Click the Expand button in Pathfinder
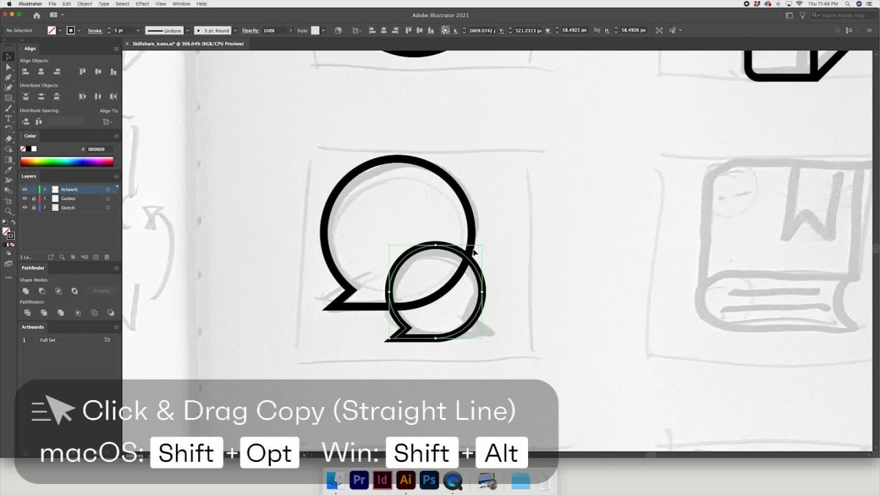880x495 pixels. tap(101, 291)
